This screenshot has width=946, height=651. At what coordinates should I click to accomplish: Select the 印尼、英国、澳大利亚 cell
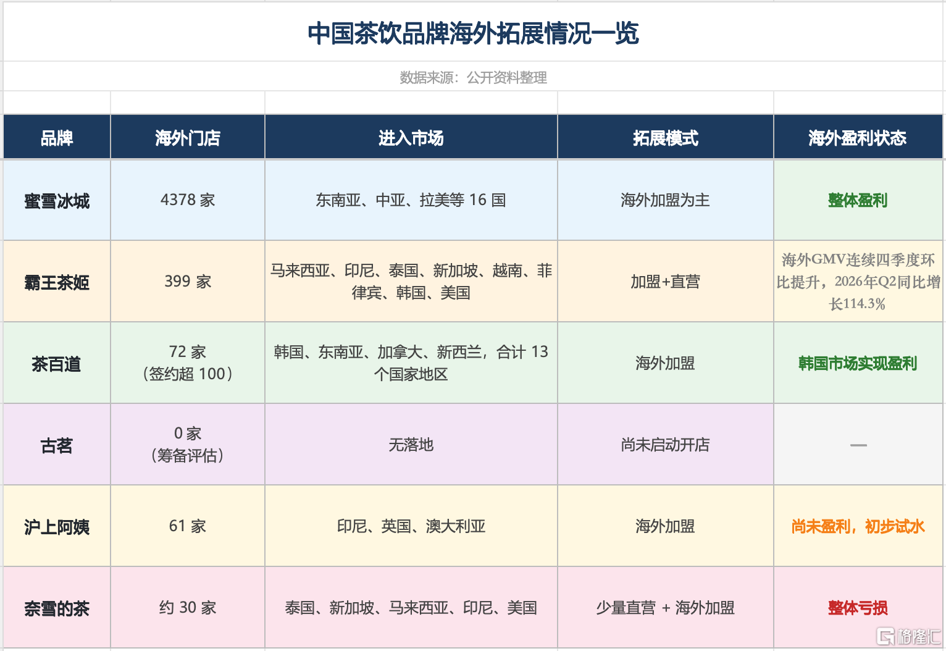pyautogui.click(x=411, y=526)
